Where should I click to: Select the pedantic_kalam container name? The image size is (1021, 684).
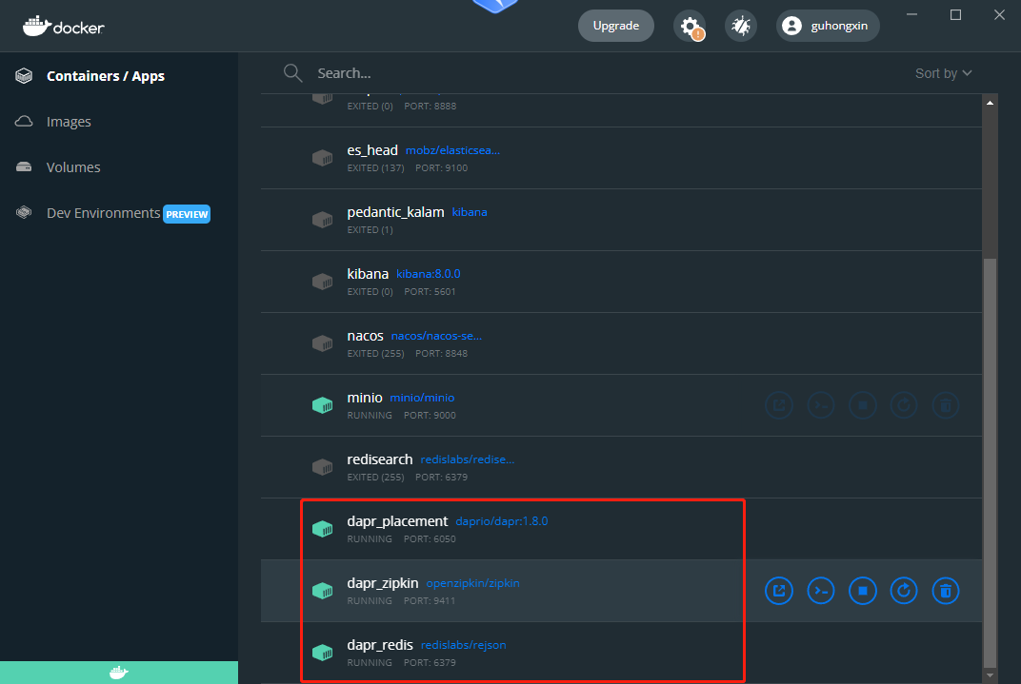395,212
